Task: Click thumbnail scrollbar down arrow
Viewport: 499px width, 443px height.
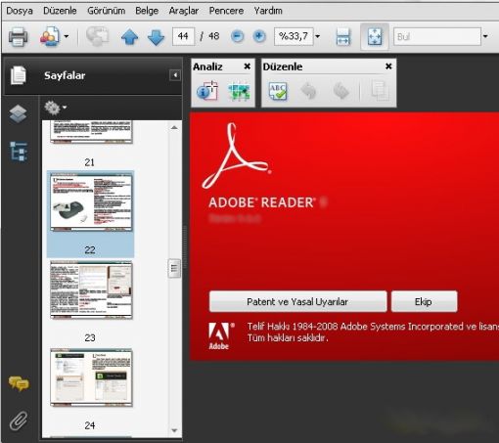Action: click(x=174, y=430)
